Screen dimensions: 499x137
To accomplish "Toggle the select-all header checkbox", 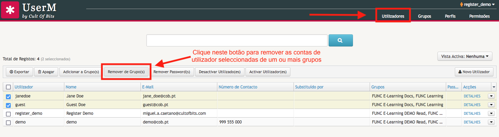I will [8, 87].
